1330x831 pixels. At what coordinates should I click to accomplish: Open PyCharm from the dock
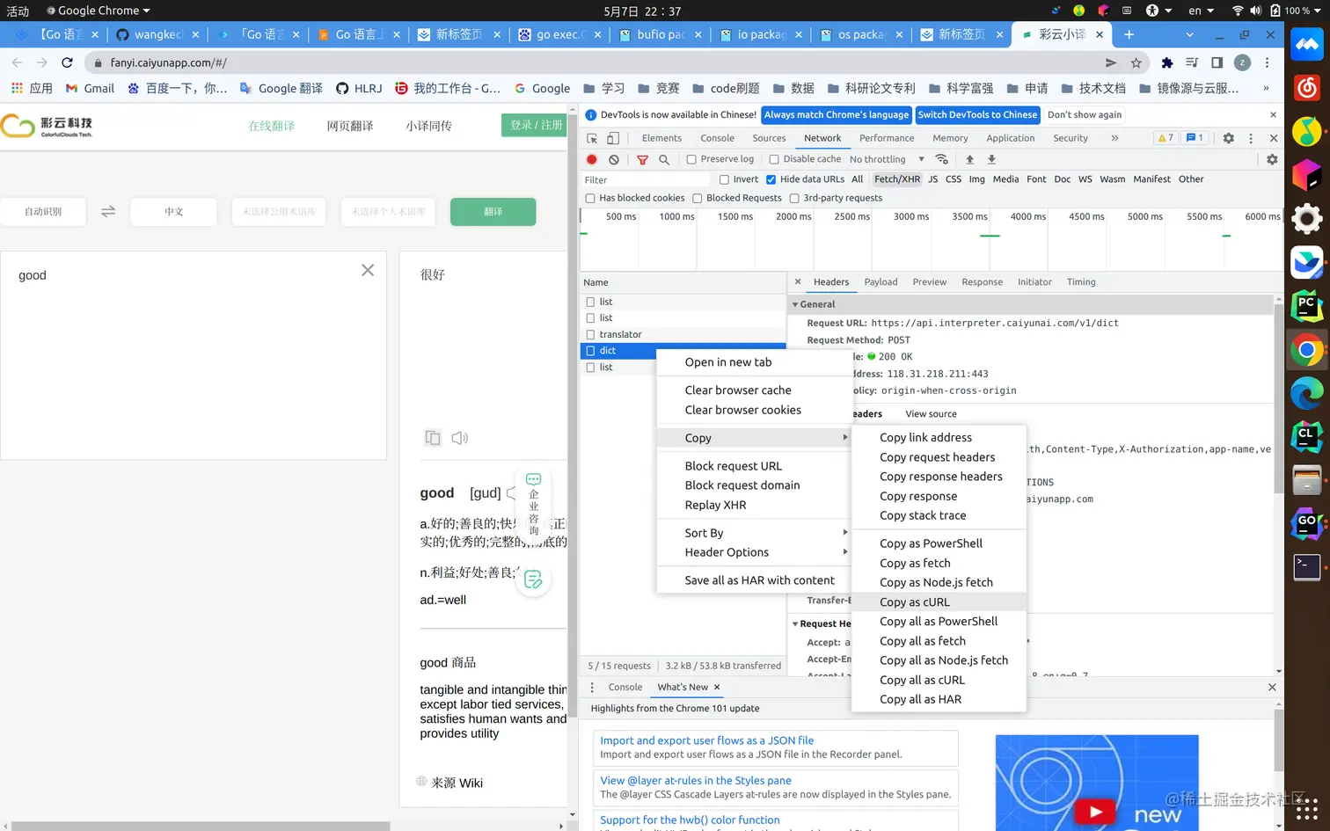click(1307, 306)
